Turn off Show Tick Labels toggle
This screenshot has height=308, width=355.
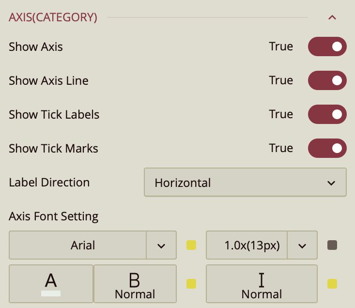327,114
